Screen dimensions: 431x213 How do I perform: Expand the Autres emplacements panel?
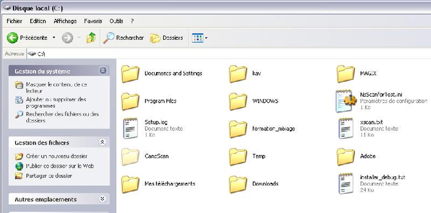click(102, 198)
